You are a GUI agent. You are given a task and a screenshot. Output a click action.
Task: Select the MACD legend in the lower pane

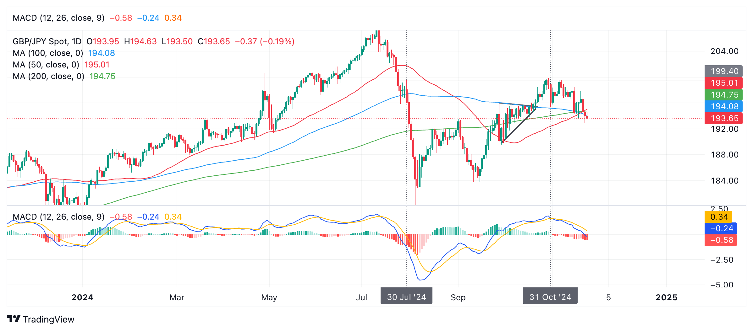(x=58, y=217)
